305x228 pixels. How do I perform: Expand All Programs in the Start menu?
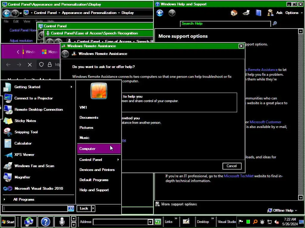point(24,199)
